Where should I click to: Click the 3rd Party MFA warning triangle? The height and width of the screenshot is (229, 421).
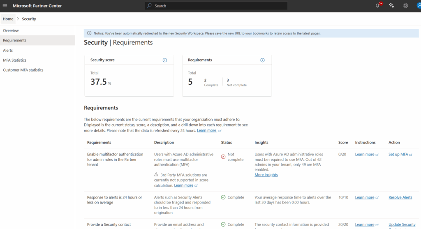(x=156, y=174)
